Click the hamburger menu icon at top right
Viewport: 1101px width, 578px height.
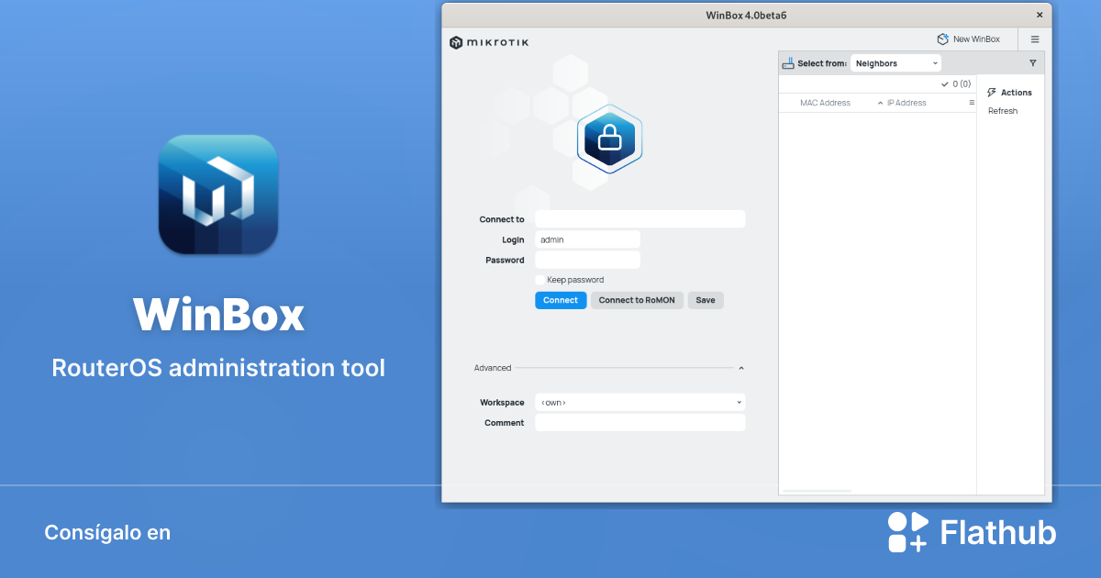(1035, 39)
